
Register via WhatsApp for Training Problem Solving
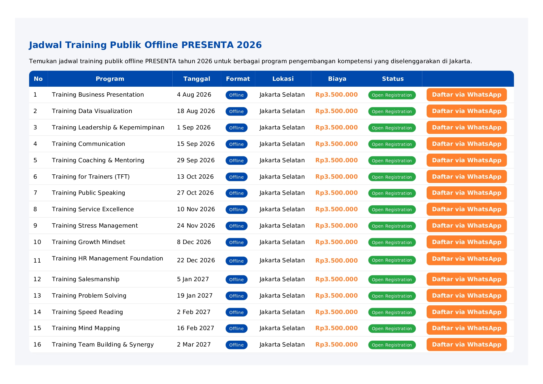point(467,296)
